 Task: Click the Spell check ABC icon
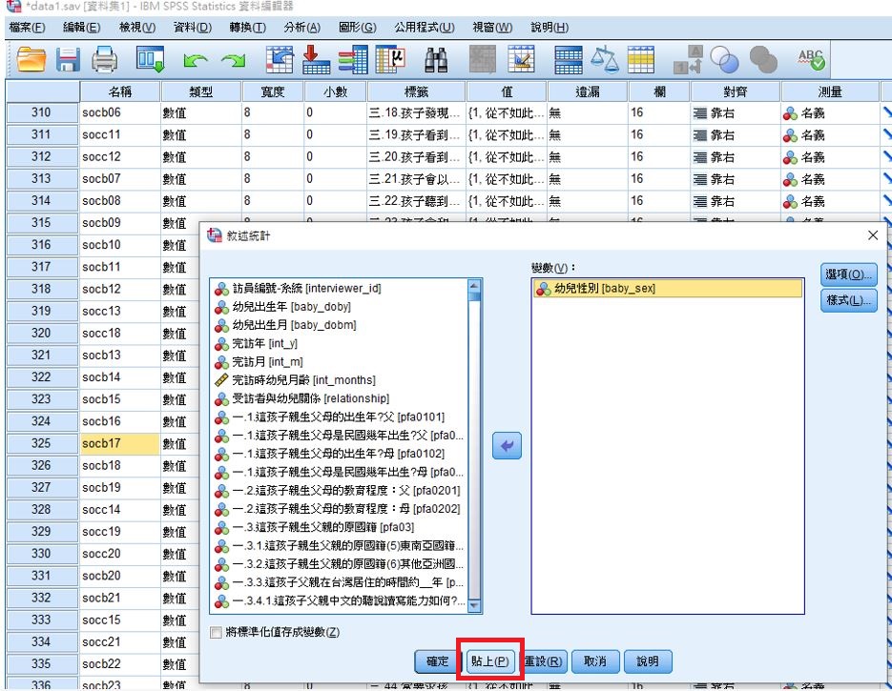click(x=812, y=61)
